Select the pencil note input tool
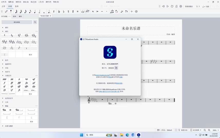Image resolution: width=220 pixels, height=138 pixels. point(6,12)
